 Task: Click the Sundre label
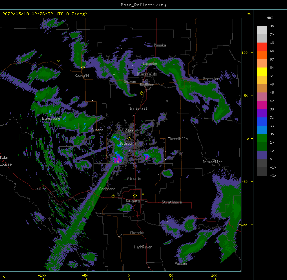(x=97, y=130)
